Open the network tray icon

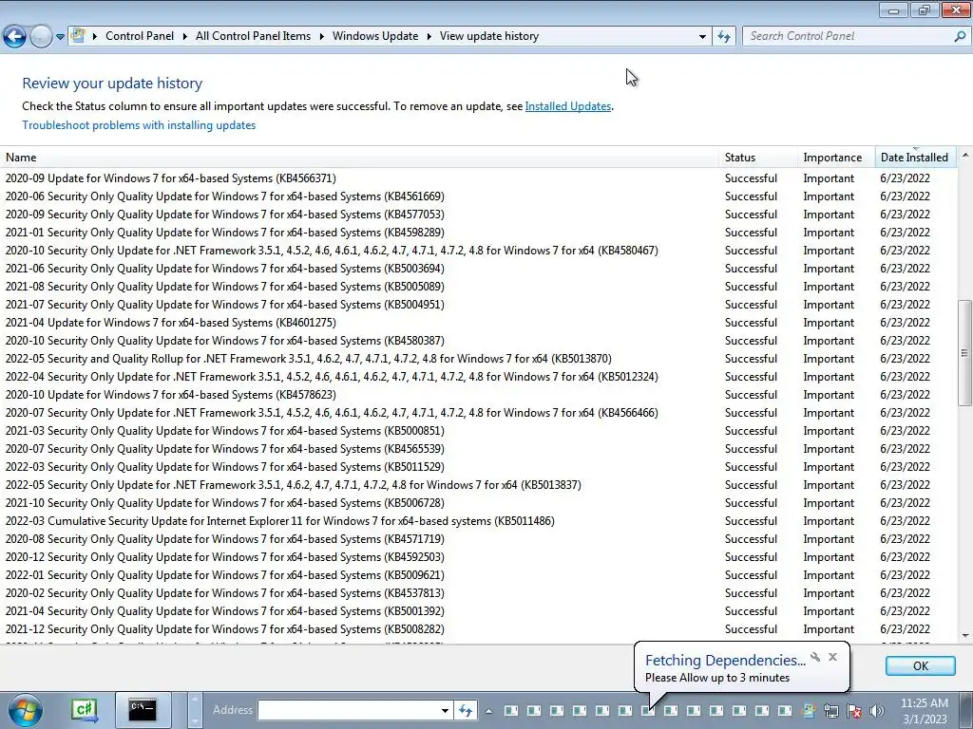(x=830, y=711)
